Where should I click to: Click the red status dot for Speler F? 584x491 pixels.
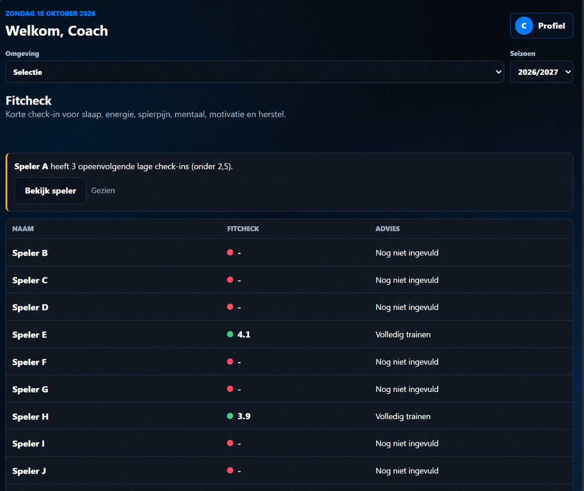(x=230, y=361)
